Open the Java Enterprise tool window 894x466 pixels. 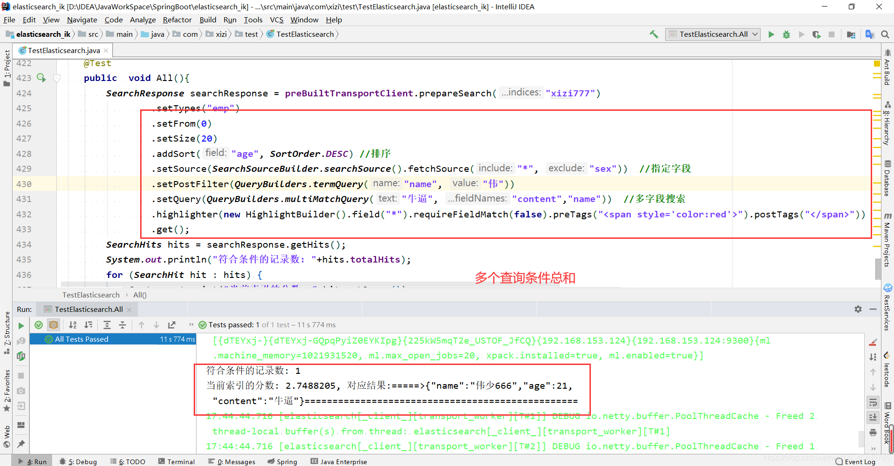pyautogui.click(x=339, y=461)
